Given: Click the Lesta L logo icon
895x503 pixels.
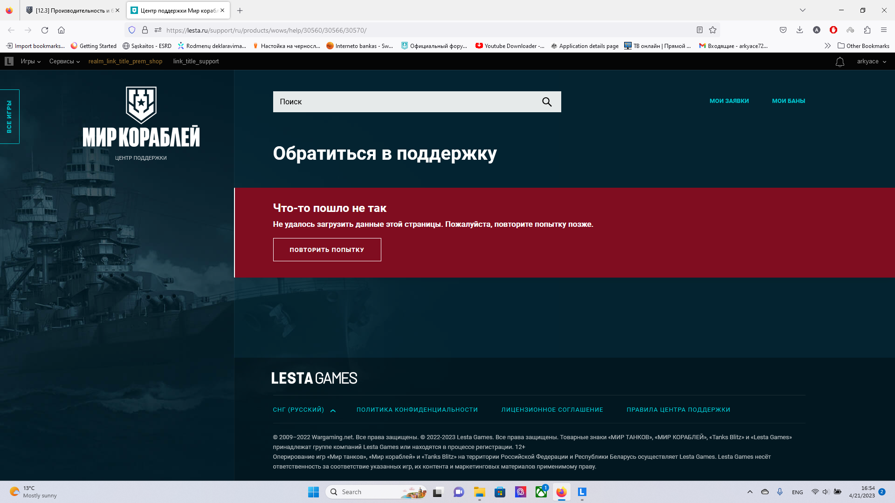Looking at the screenshot, I should (x=9, y=61).
